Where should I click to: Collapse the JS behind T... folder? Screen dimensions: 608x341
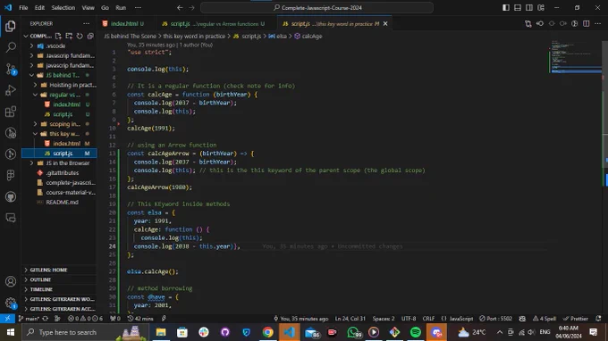59,75
